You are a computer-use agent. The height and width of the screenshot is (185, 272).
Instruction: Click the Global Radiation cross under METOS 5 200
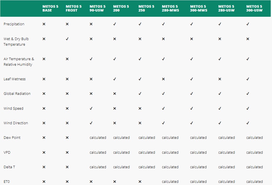(115, 94)
